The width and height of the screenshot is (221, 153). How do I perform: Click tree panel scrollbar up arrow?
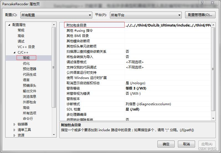54,25
